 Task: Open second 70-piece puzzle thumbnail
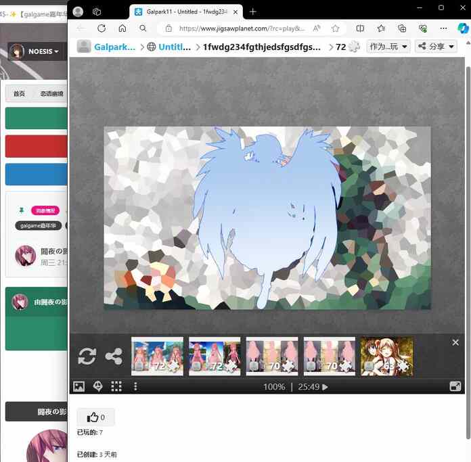click(x=329, y=356)
